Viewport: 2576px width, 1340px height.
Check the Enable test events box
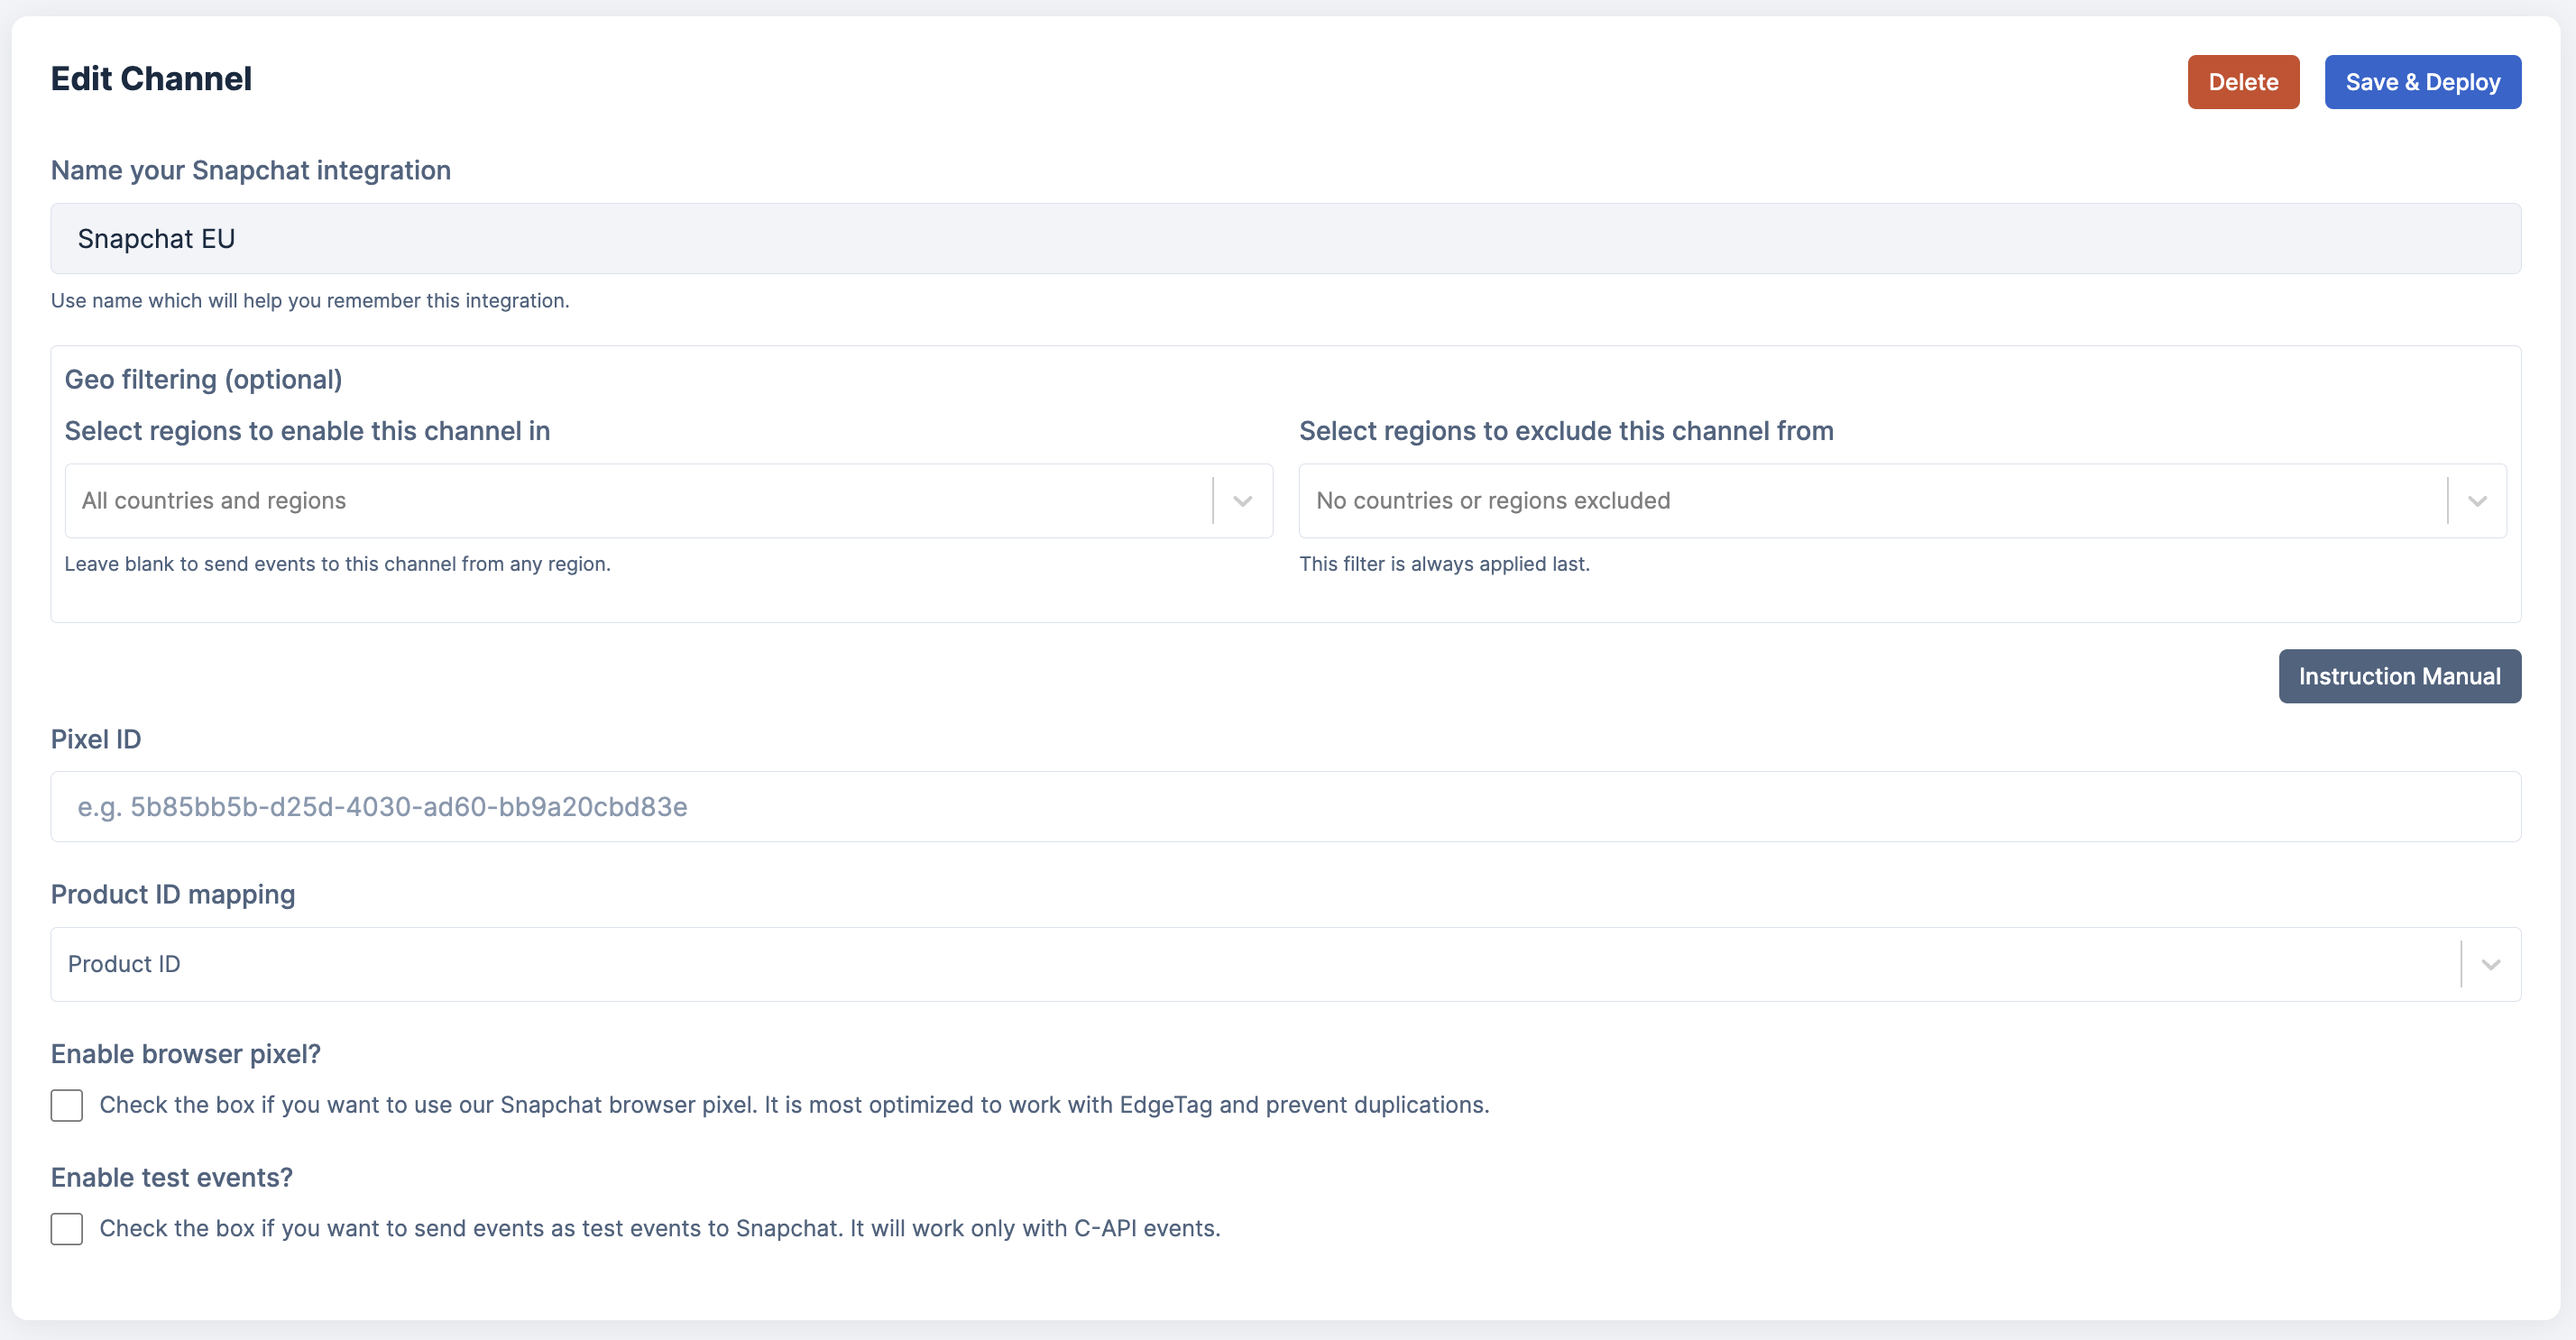(x=67, y=1229)
